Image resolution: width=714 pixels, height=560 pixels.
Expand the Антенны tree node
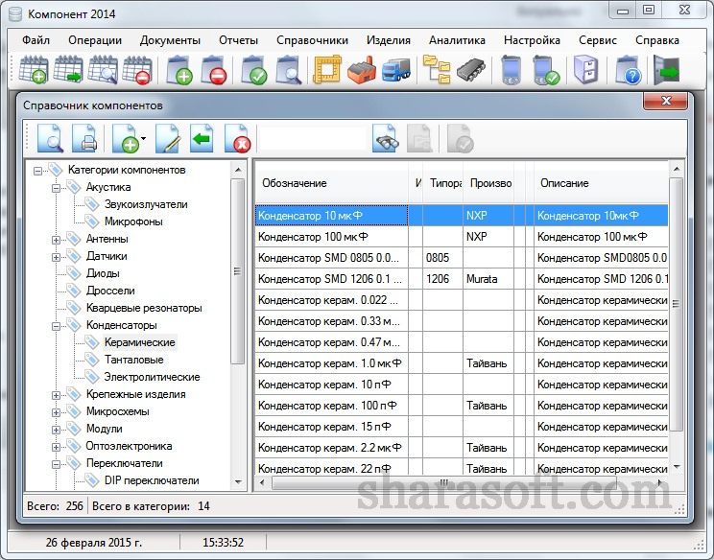[56, 240]
